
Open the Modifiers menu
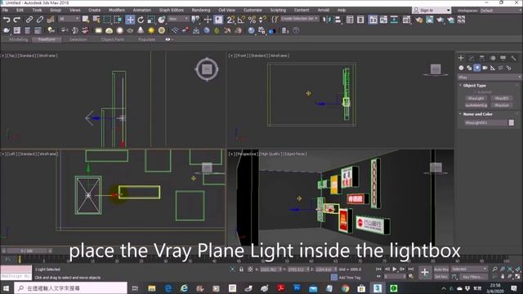pos(117,10)
